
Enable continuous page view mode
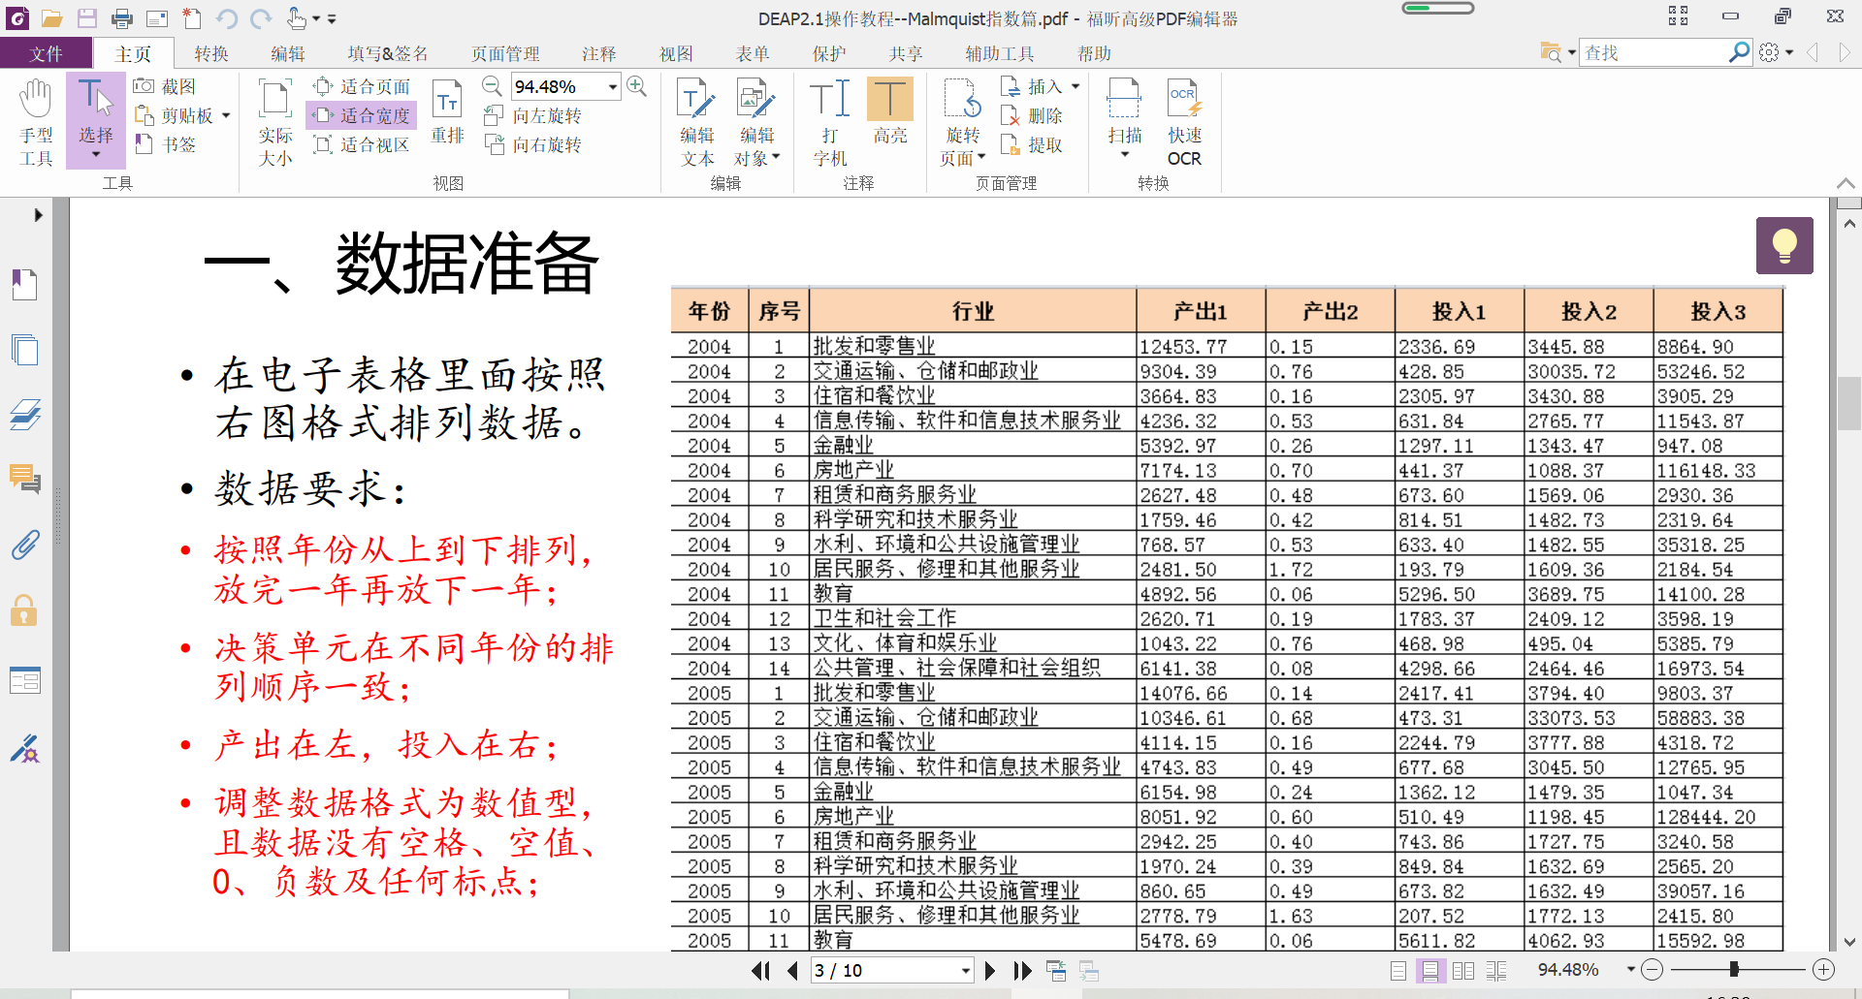click(x=1430, y=970)
